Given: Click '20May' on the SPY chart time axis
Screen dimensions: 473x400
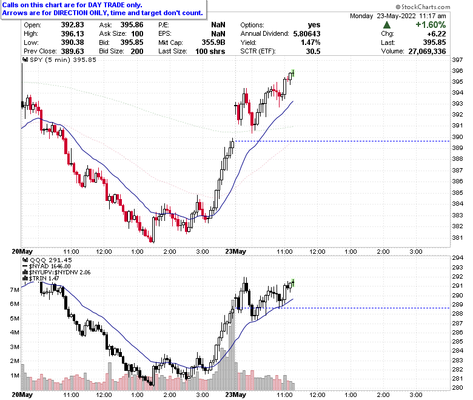Looking at the screenshot, I should pos(22,251).
